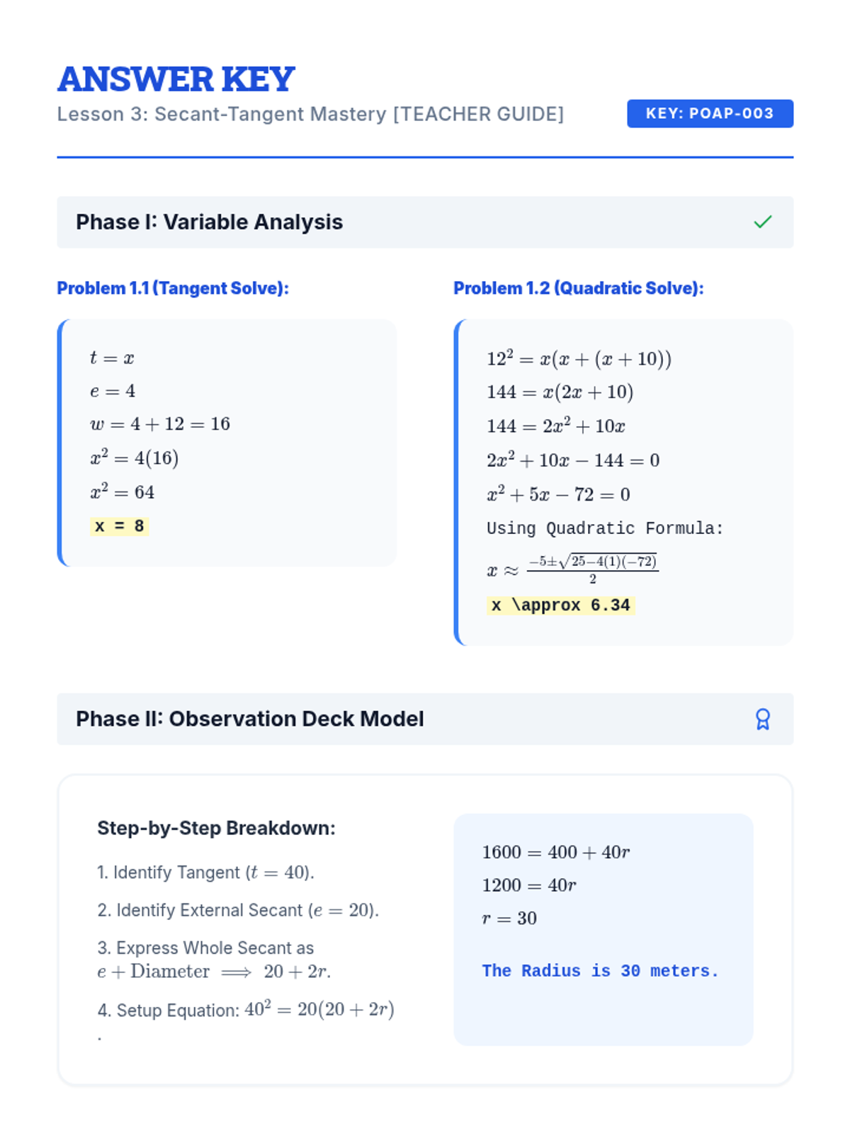Click the green checkmark icon in Phase I
The height and width of the screenshot is (1133, 850).
[x=762, y=222]
